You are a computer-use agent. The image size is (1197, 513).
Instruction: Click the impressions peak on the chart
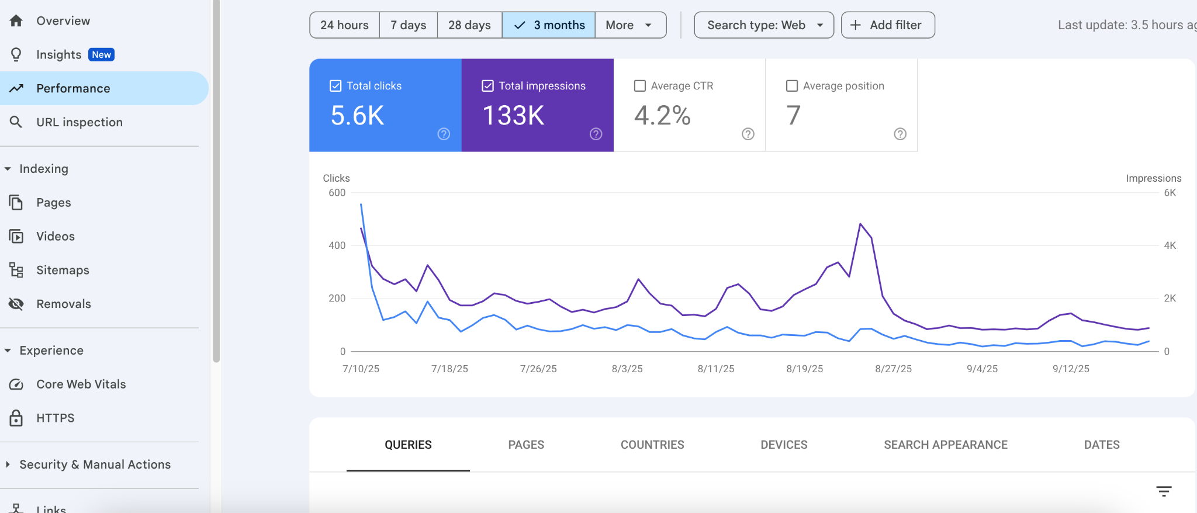(x=860, y=224)
